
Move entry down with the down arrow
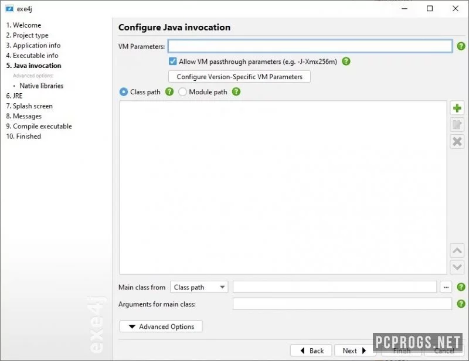(x=457, y=267)
